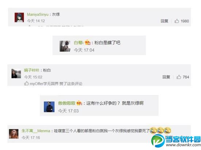Open the blue-background avatar of 傲傲嗷嗷

click(x=49, y=107)
